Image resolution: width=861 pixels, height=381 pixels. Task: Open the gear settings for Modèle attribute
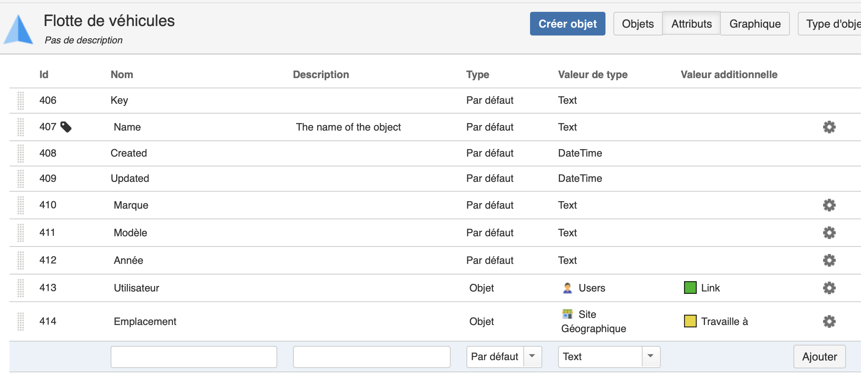pos(829,233)
